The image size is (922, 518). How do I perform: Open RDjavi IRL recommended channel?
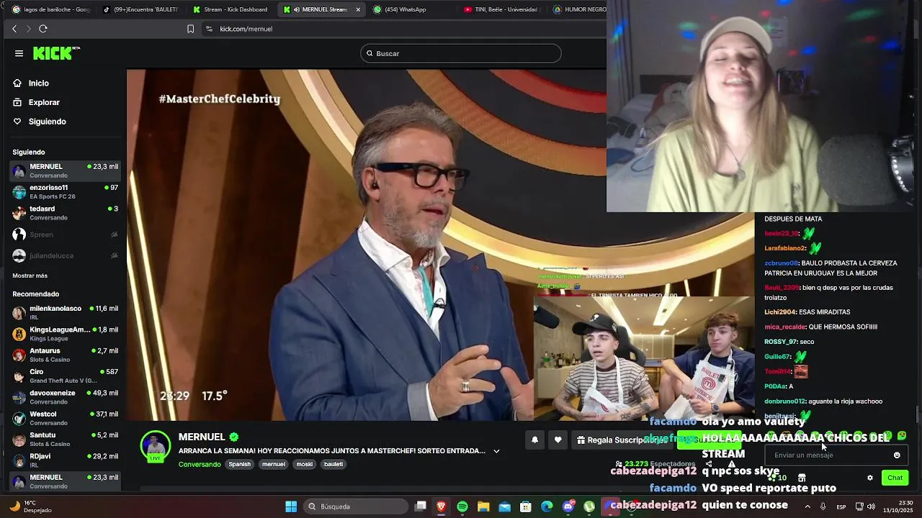65,460
